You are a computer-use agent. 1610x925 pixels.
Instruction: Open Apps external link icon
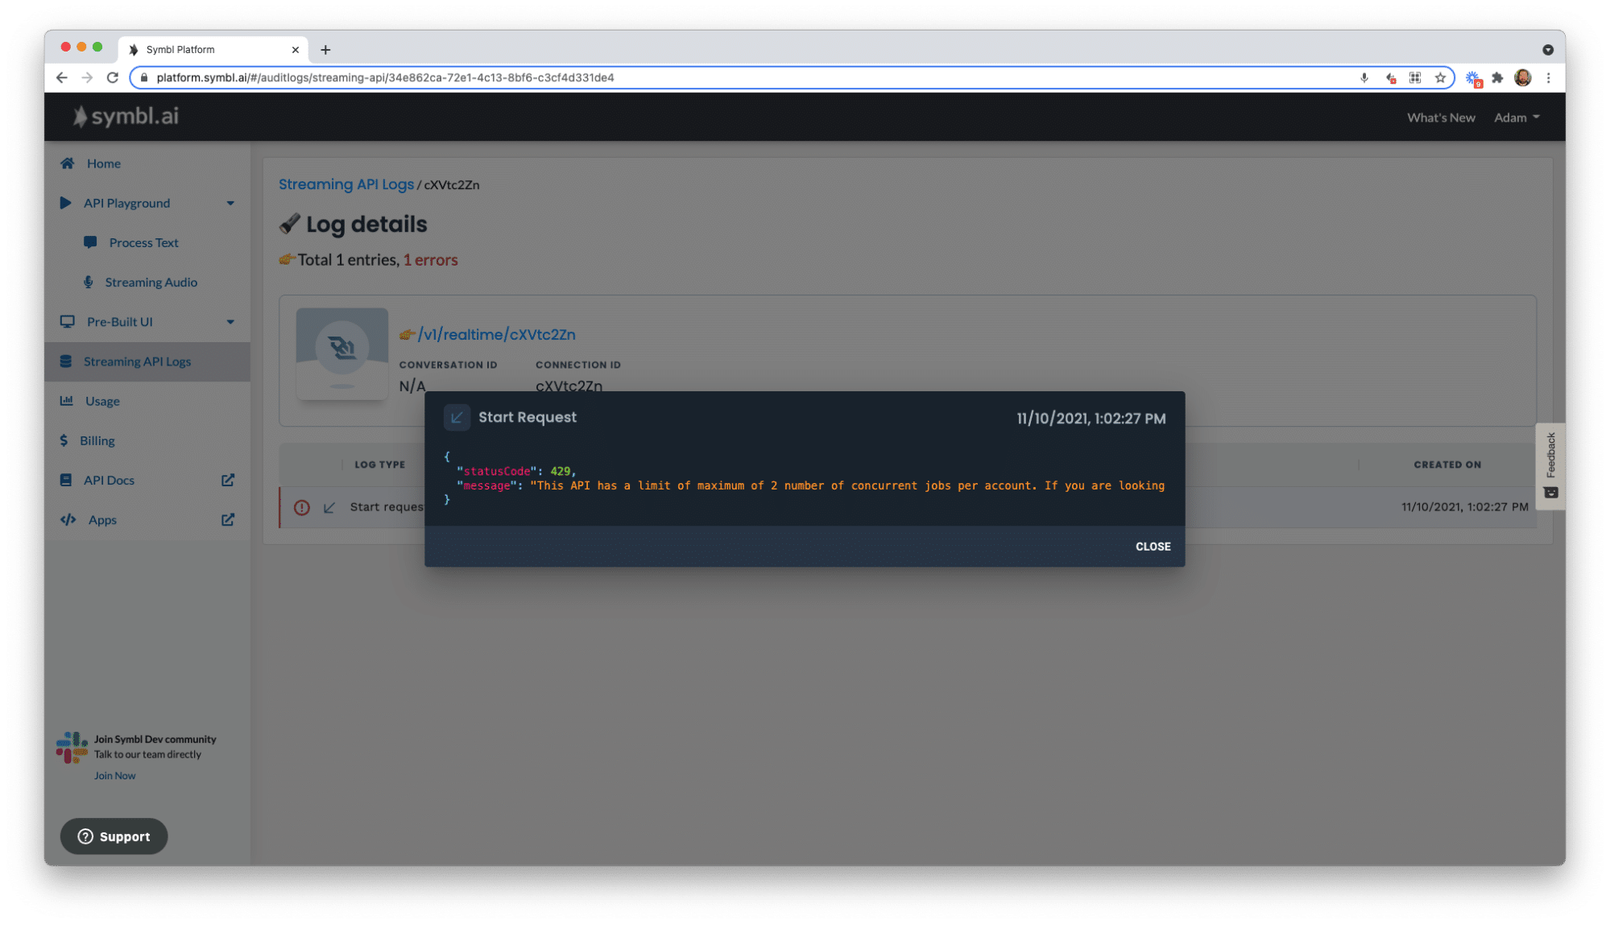coord(228,519)
